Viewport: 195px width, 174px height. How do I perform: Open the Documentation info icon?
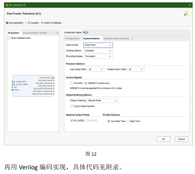(7, 23)
